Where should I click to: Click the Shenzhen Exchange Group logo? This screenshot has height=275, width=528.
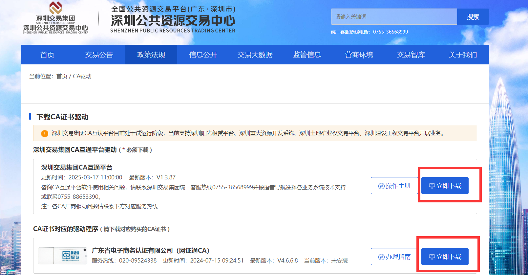pyautogui.click(x=55, y=18)
